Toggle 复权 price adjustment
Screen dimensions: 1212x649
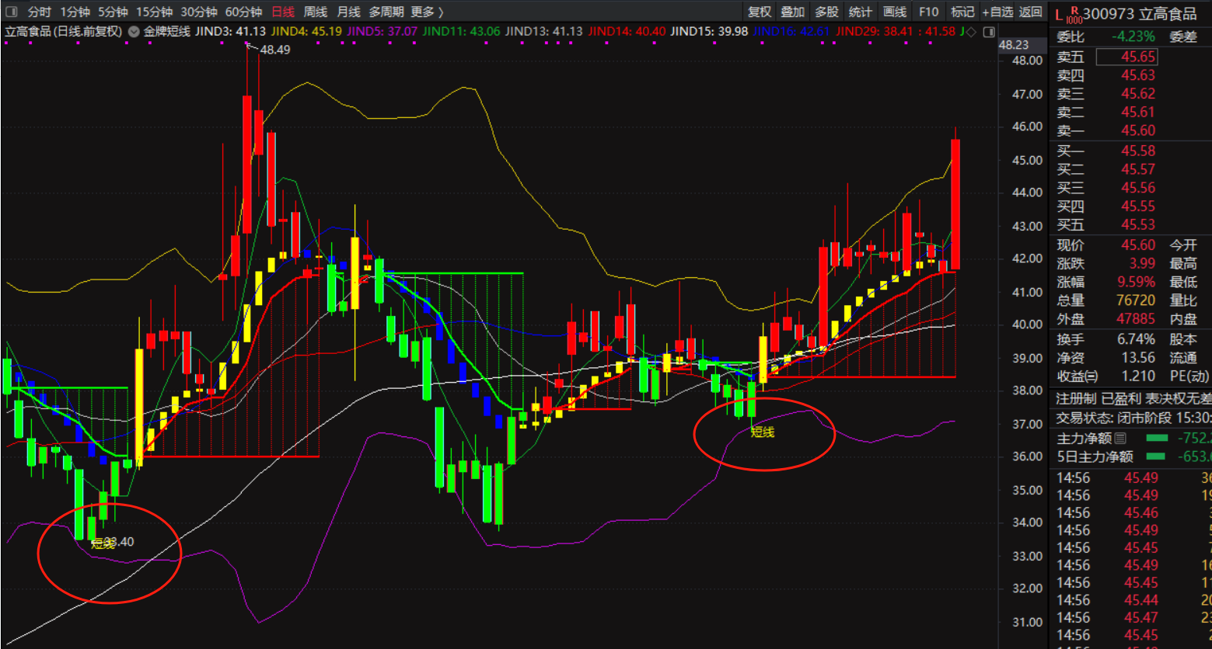[760, 12]
